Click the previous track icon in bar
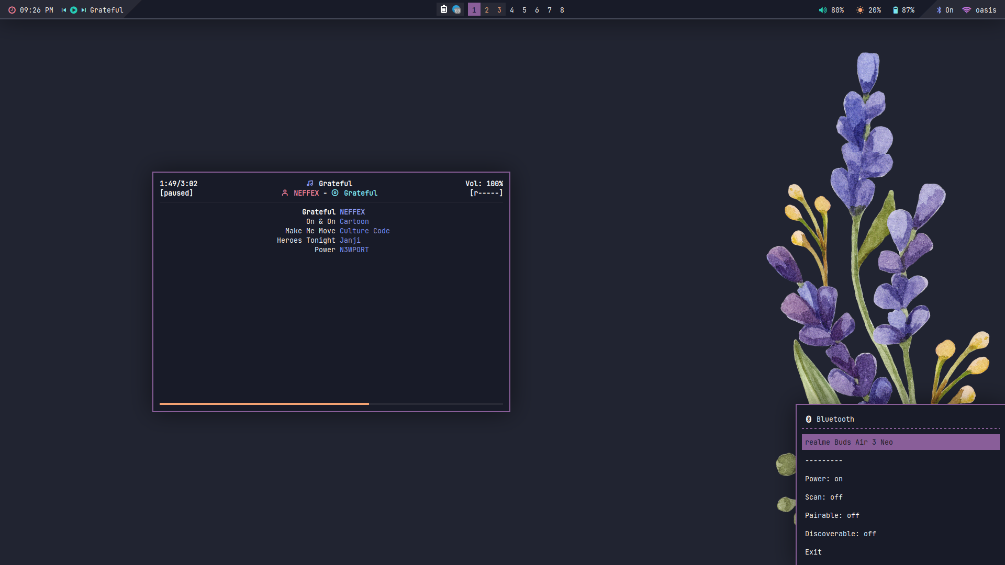1005x565 pixels. (x=64, y=10)
